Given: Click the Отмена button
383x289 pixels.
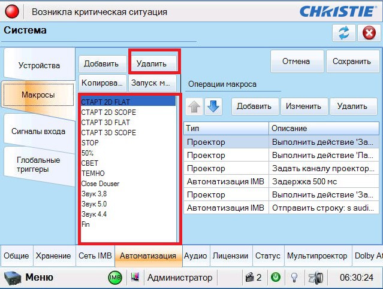Looking at the screenshot, I should (296, 61).
